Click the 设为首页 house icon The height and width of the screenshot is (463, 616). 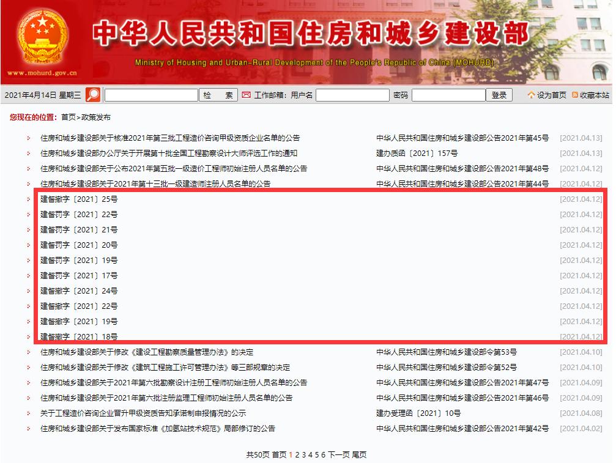531,95
